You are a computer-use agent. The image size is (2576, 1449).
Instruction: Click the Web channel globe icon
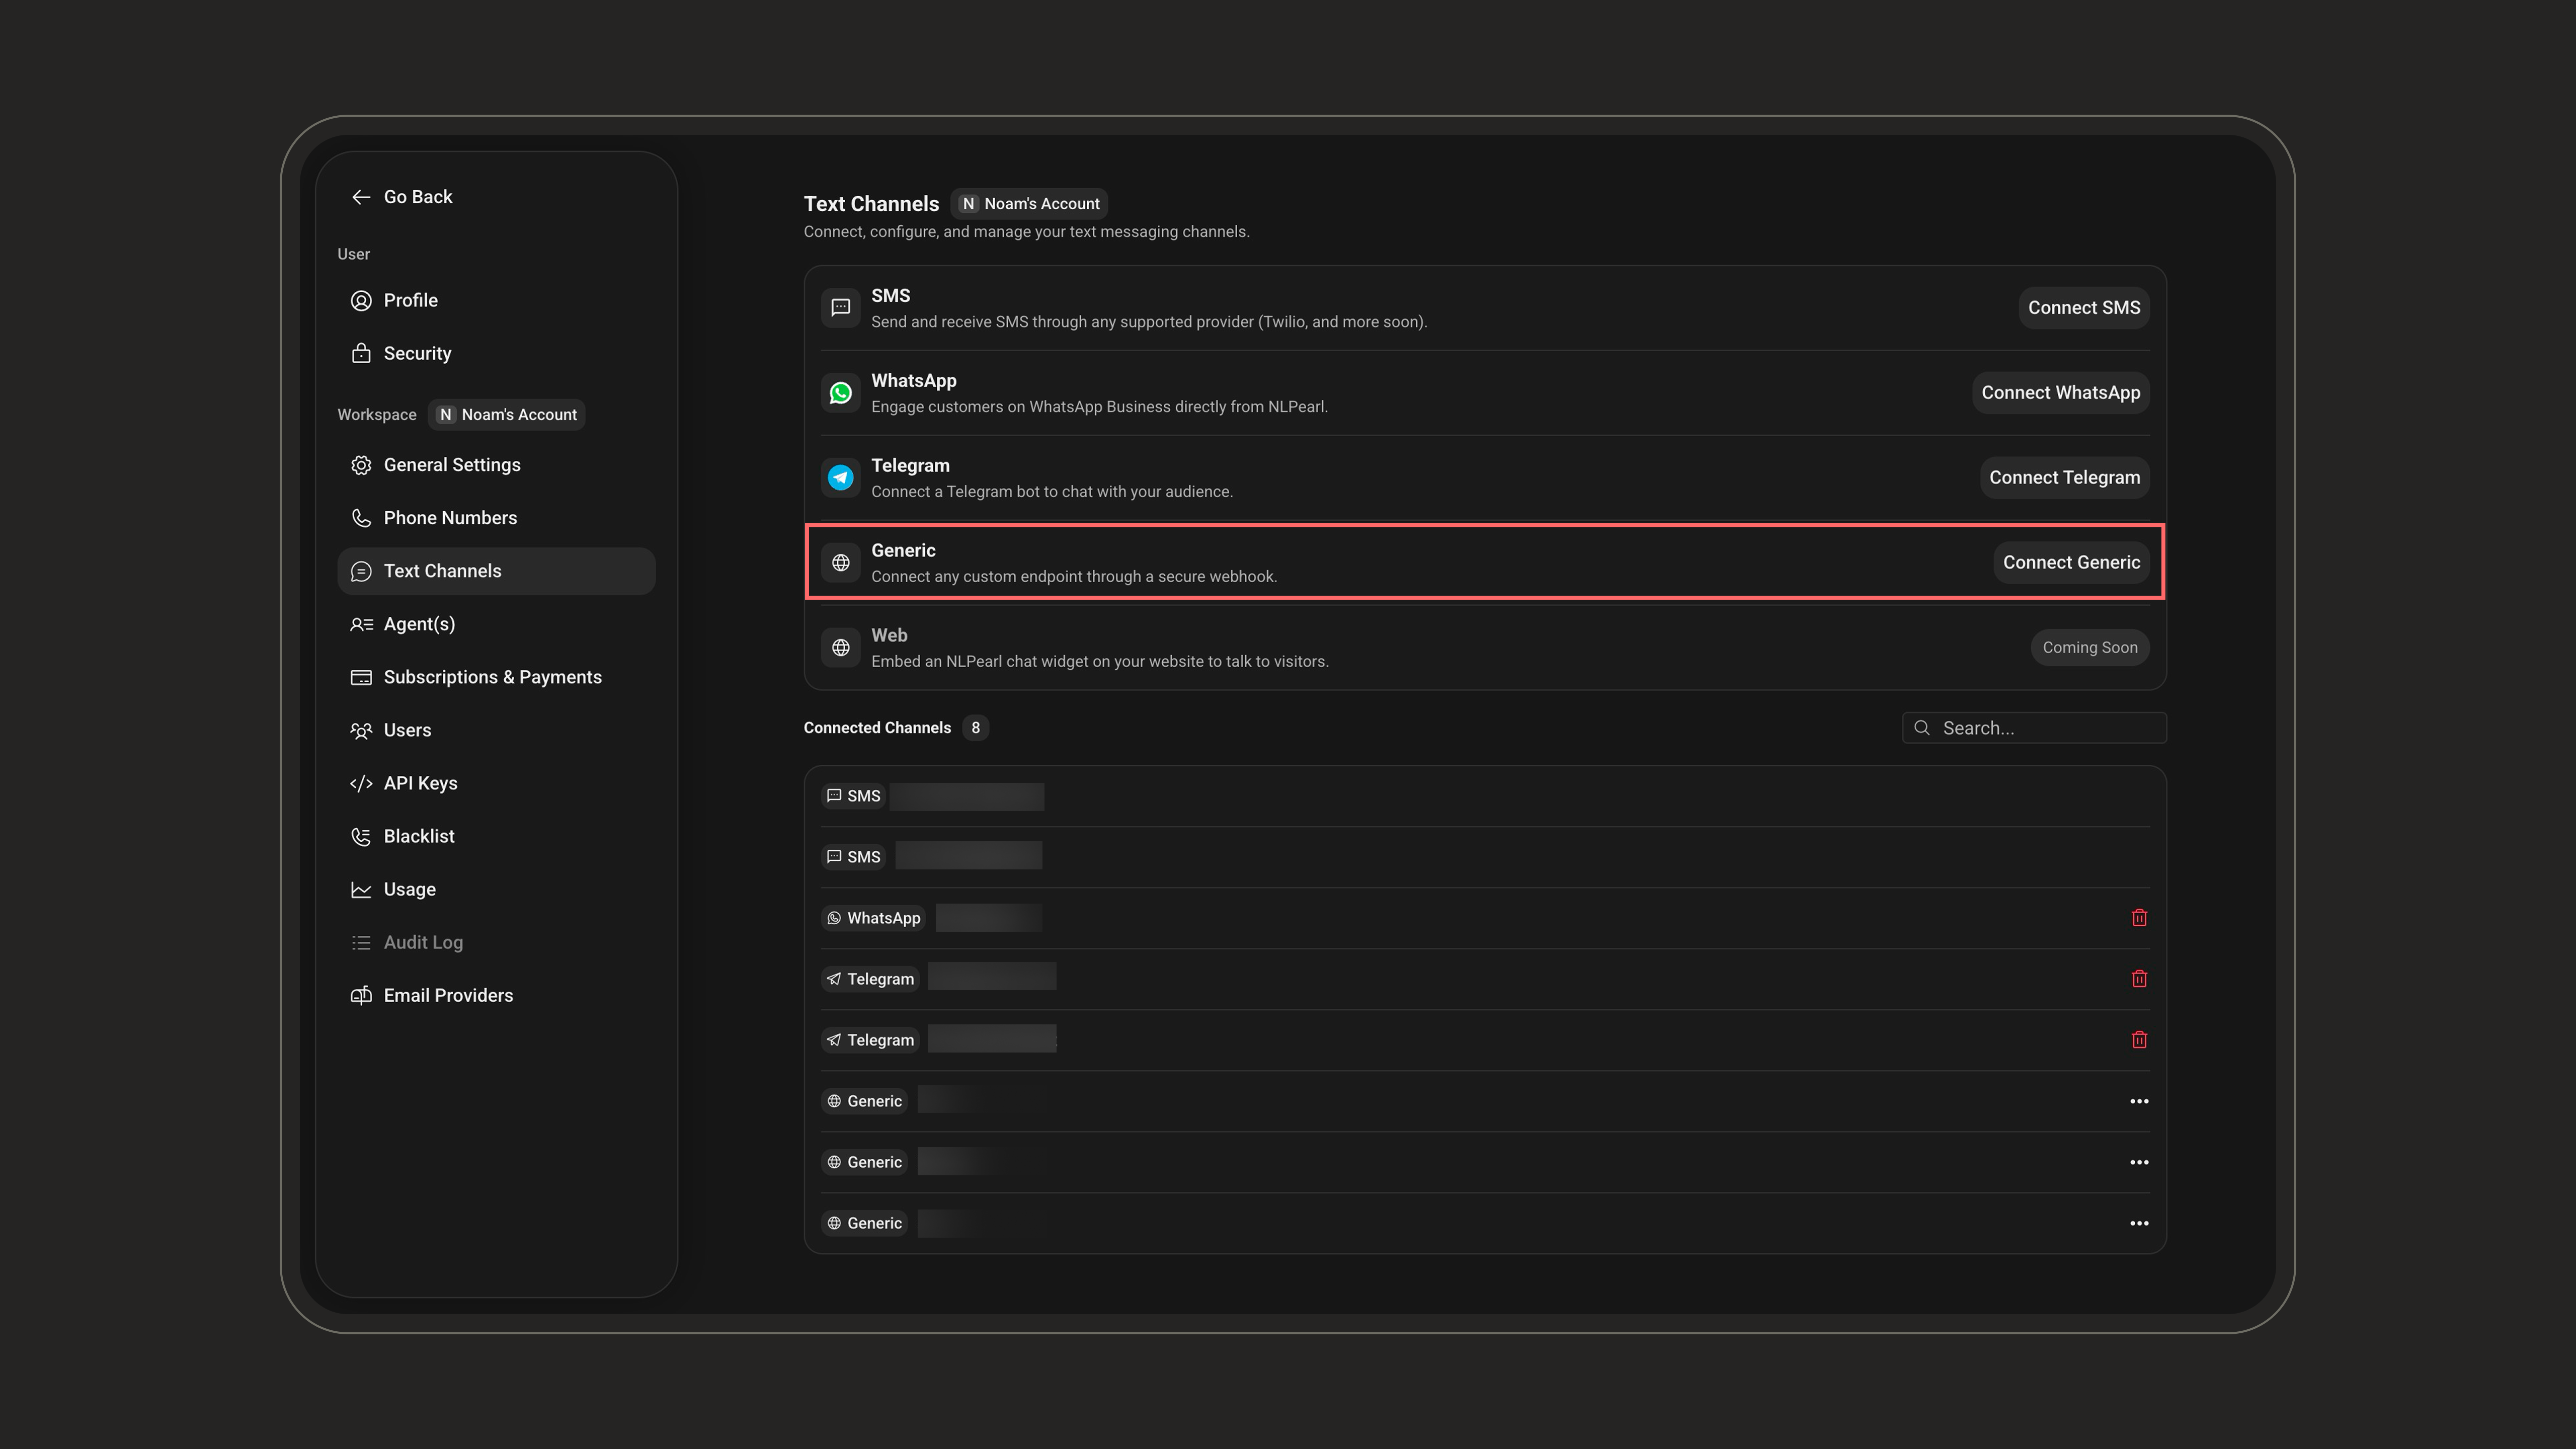(841, 648)
